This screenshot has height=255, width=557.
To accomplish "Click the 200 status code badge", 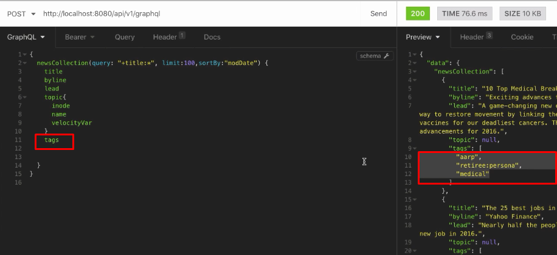I will pos(418,13).
